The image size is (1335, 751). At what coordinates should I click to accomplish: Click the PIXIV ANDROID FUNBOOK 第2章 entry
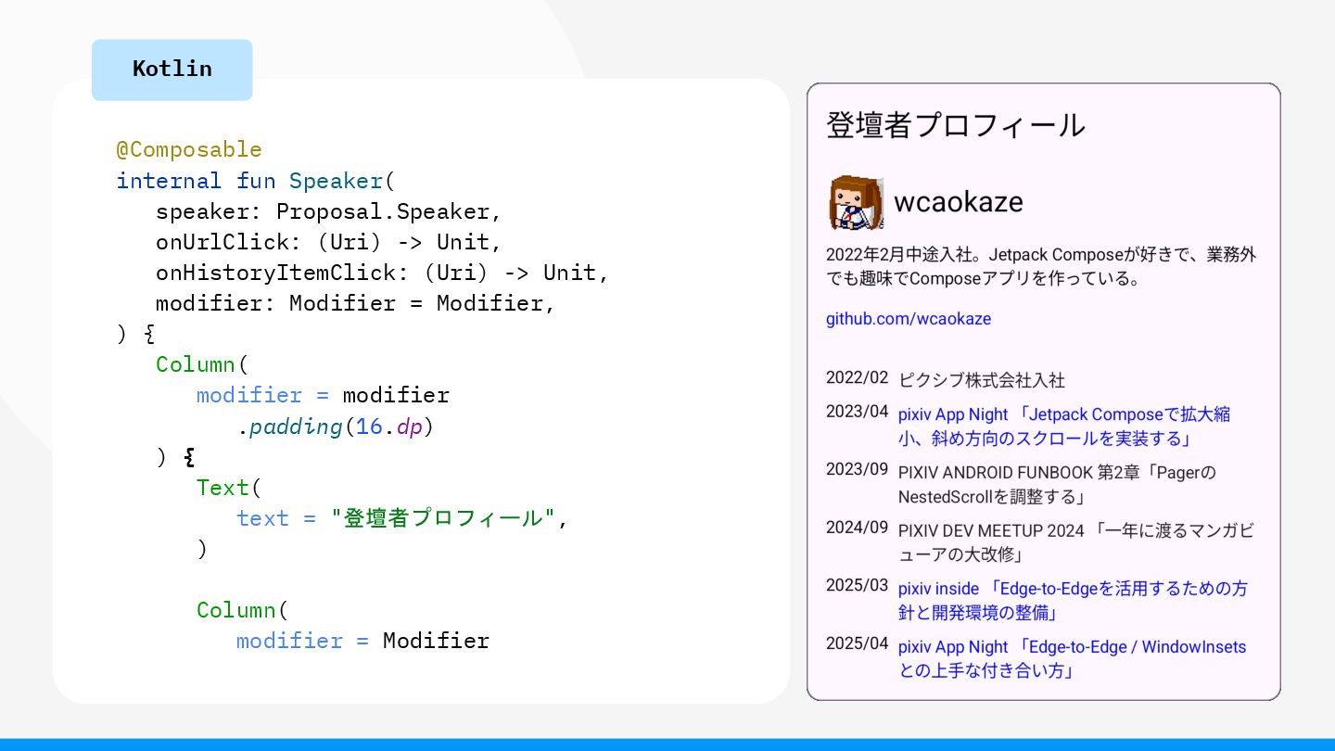click(x=1057, y=485)
